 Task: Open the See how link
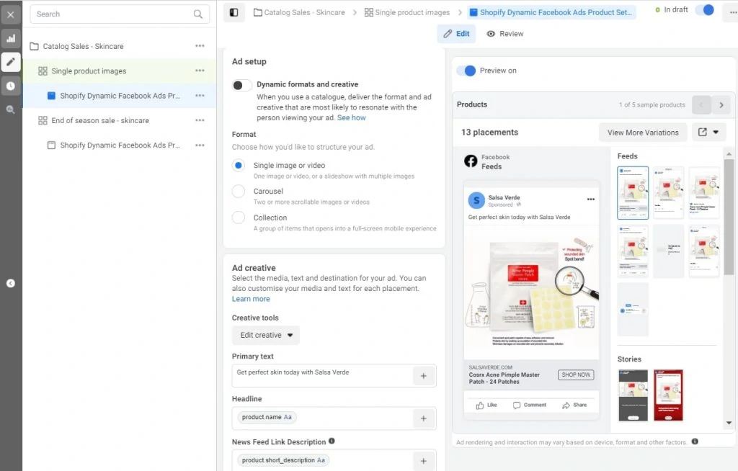[351, 117]
